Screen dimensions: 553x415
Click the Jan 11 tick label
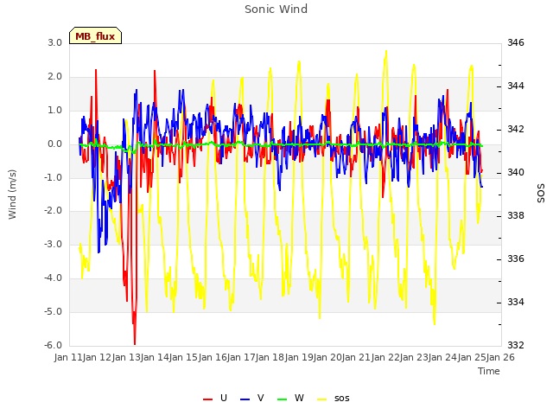[68, 357]
